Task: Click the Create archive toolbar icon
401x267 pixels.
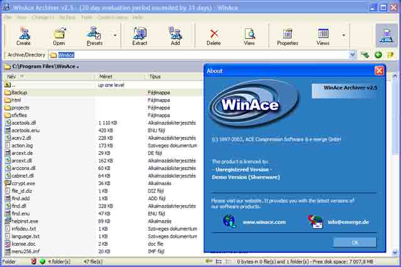Action: tap(24, 36)
